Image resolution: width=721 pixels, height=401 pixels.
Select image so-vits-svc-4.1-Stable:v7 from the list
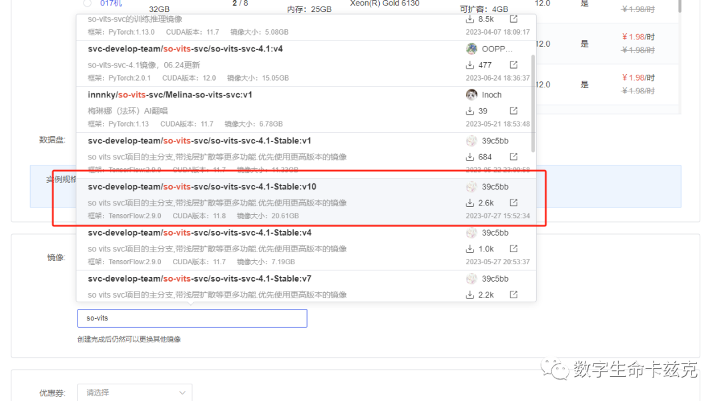306,286
